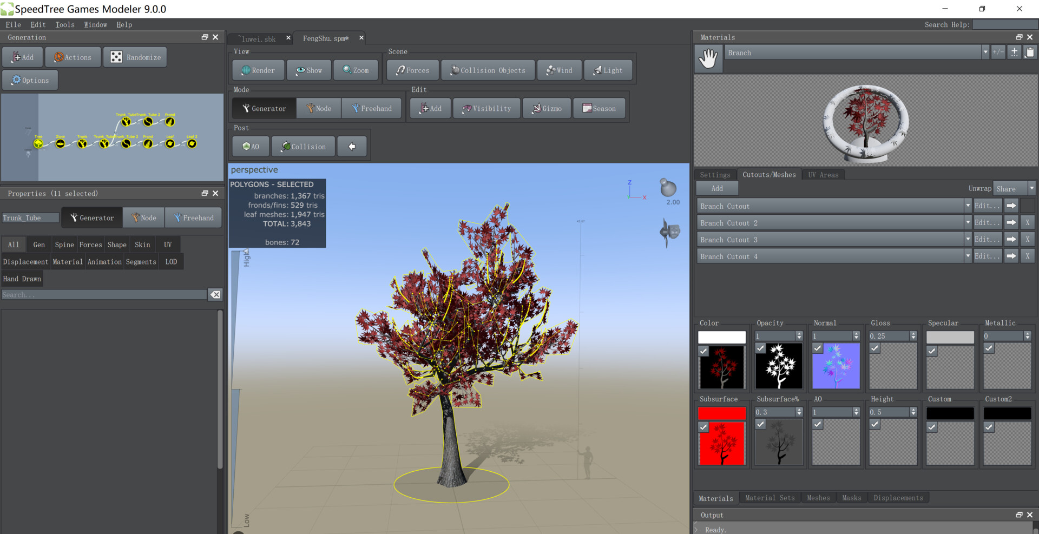
Task: Open the Gizmo edit tool
Action: tap(546, 108)
